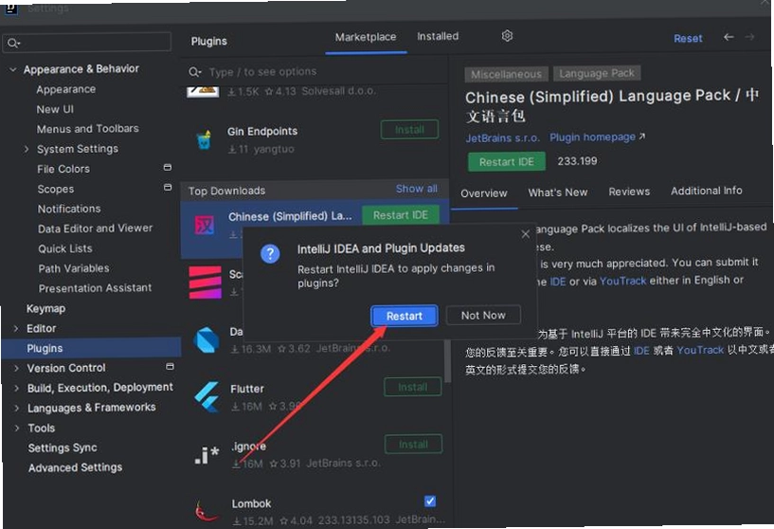Switch to the Installed tab
The height and width of the screenshot is (529, 774).
coord(438,36)
